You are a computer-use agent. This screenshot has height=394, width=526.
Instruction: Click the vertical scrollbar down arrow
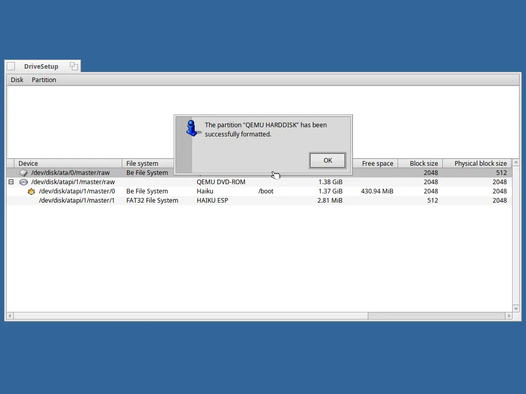[516, 308]
